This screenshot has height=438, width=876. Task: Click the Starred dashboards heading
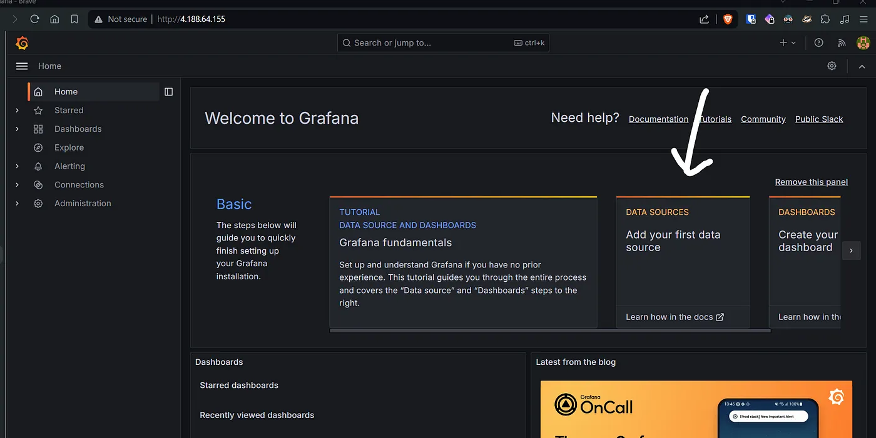click(239, 386)
